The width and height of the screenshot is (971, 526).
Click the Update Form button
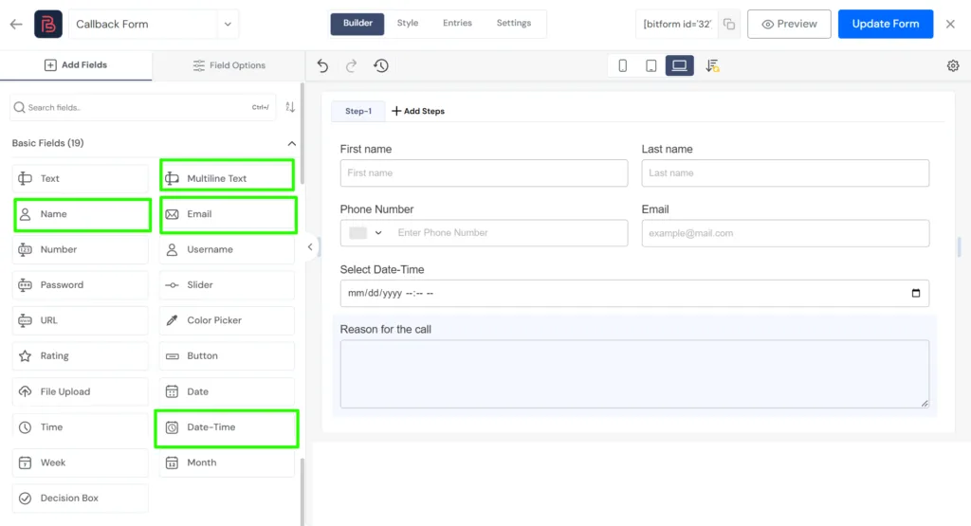point(886,24)
